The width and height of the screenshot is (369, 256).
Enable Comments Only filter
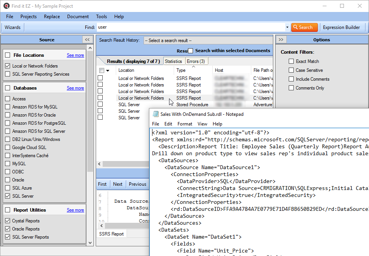tap(291, 88)
